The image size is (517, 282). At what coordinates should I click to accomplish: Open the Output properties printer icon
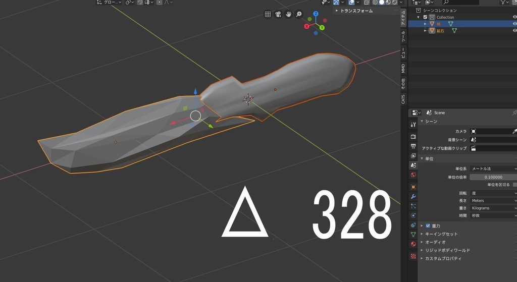413,146
